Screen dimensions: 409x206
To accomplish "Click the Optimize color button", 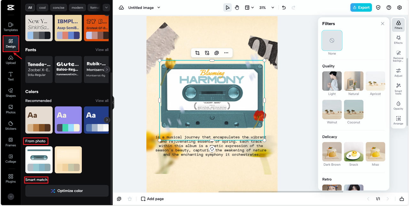I will 67,191.
